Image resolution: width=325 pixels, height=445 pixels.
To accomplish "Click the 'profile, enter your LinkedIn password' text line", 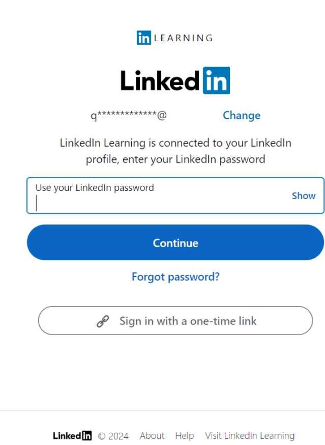I will (x=175, y=159).
